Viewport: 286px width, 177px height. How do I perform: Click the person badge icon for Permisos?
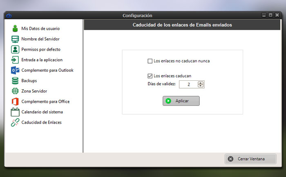pos(15,49)
